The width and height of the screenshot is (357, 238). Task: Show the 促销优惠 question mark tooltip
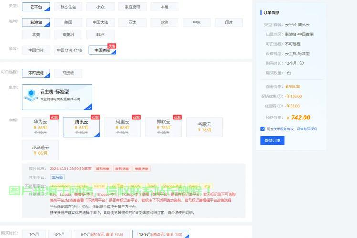point(279,96)
